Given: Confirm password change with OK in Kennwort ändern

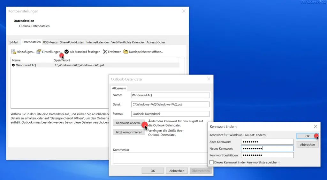Looking at the screenshot, I should coord(308,136).
